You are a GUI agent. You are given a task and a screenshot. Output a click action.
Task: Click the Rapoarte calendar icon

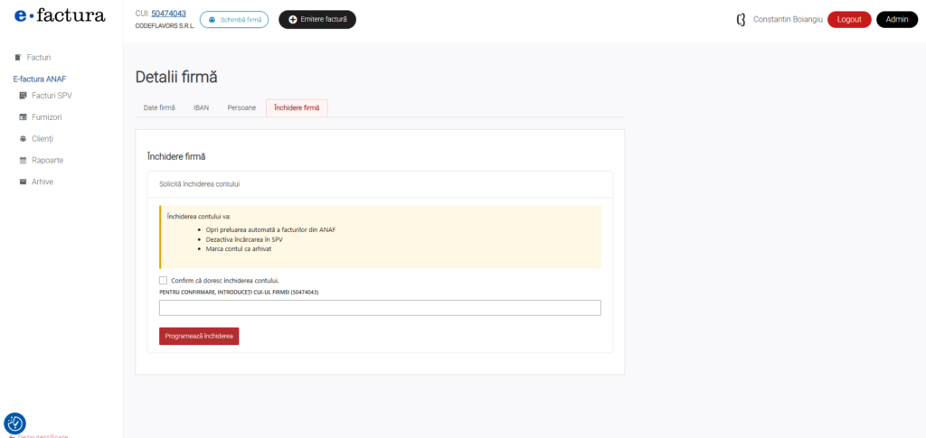23,160
